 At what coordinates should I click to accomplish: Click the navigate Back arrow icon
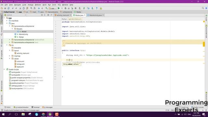(x=39, y=8)
